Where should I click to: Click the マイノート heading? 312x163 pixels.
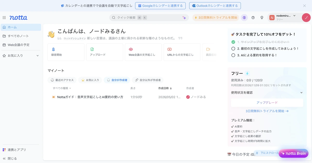56,70
